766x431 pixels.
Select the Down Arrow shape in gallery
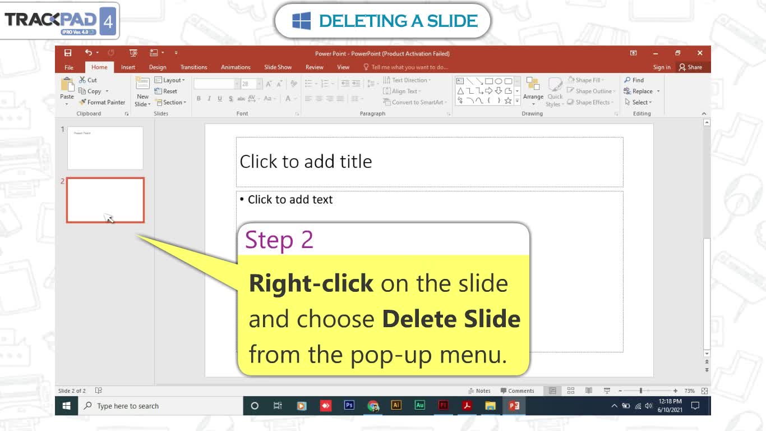pyautogui.click(x=498, y=91)
